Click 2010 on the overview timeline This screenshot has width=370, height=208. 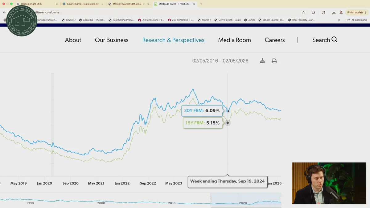(x=172, y=203)
